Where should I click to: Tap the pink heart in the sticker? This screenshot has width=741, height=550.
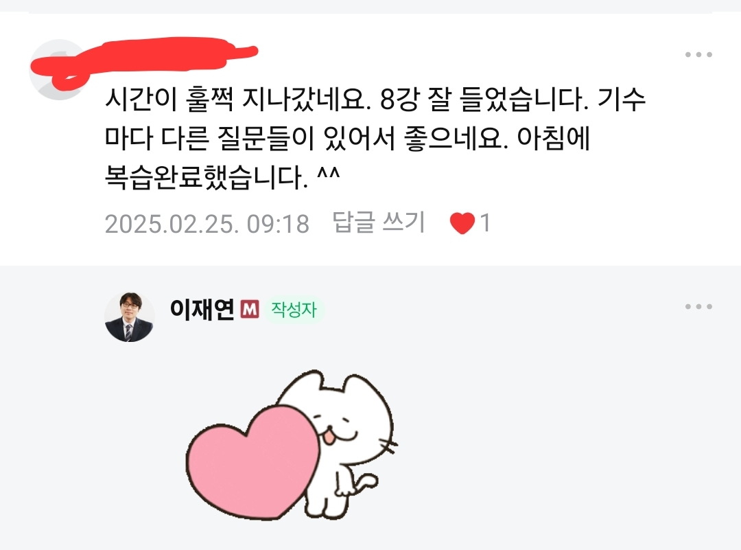click(x=253, y=462)
